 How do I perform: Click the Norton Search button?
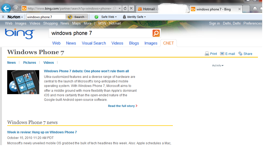pyautogui.click(x=77, y=17)
